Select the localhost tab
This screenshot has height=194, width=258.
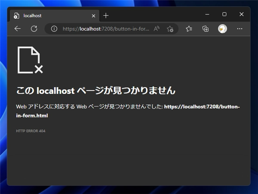click(x=55, y=15)
